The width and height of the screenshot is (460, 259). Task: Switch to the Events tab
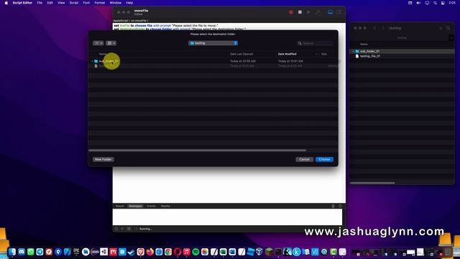152,206
